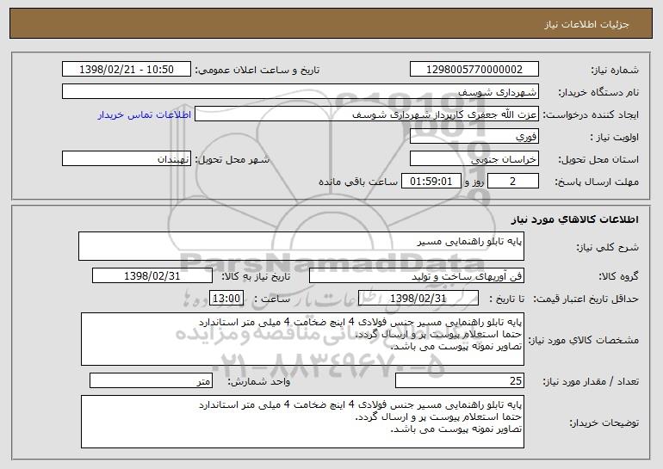The image size is (663, 469).
Task: Click the delivery province field خراسان جنوبی
Action: tap(474, 159)
